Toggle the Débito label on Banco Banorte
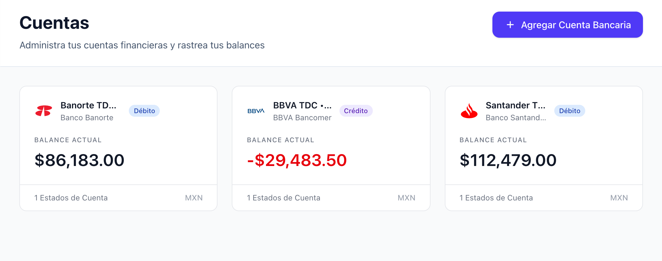Viewport: 662px width, 261px height. coord(144,111)
